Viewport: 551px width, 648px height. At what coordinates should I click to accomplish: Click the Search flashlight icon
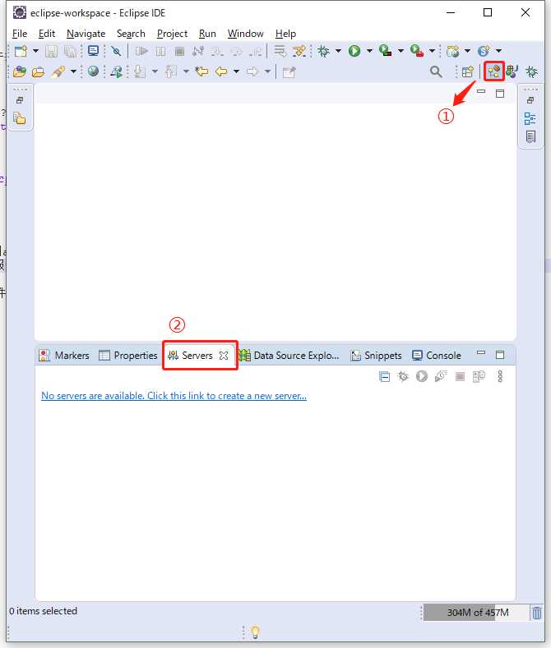click(58, 72)
